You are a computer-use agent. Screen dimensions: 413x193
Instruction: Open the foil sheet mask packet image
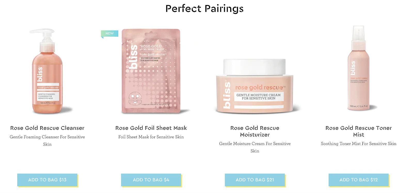151,71
